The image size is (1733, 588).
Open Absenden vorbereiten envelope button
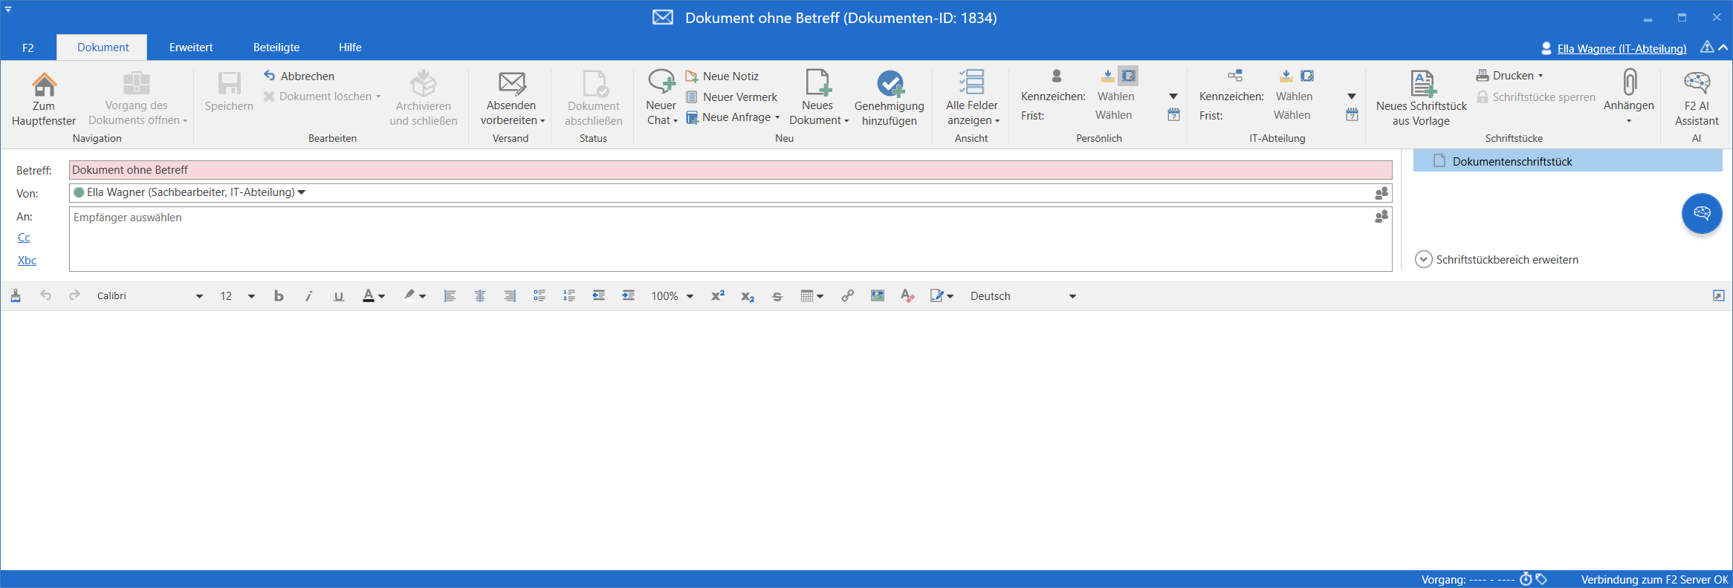[511, 84]
